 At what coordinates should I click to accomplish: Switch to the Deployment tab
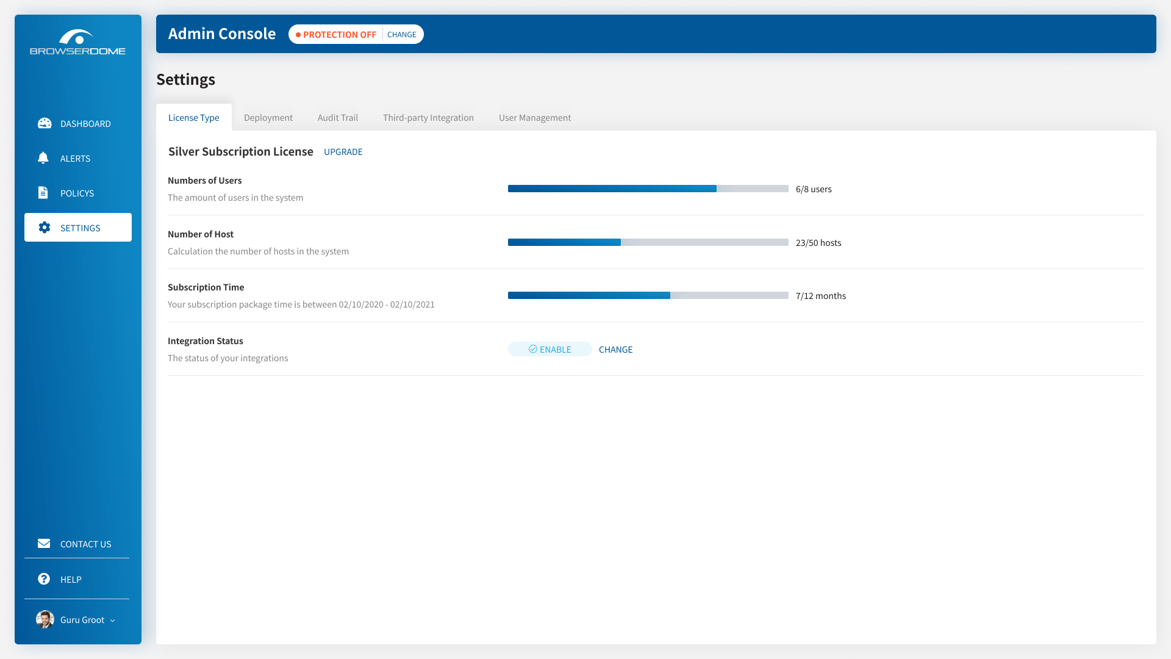[268, 118]
